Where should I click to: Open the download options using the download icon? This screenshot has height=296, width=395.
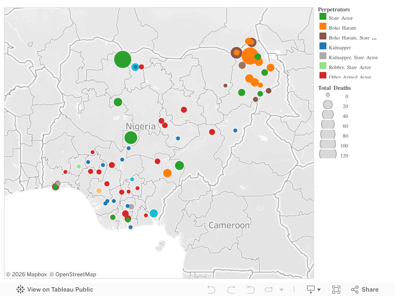[310, 290]
